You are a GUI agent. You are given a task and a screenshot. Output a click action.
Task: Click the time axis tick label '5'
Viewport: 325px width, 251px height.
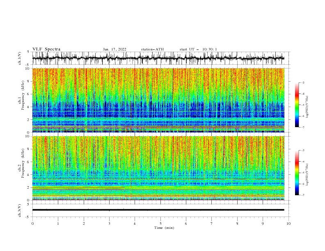[160, 224]
